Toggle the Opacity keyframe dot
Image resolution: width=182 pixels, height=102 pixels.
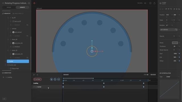(x=179, y=36)
